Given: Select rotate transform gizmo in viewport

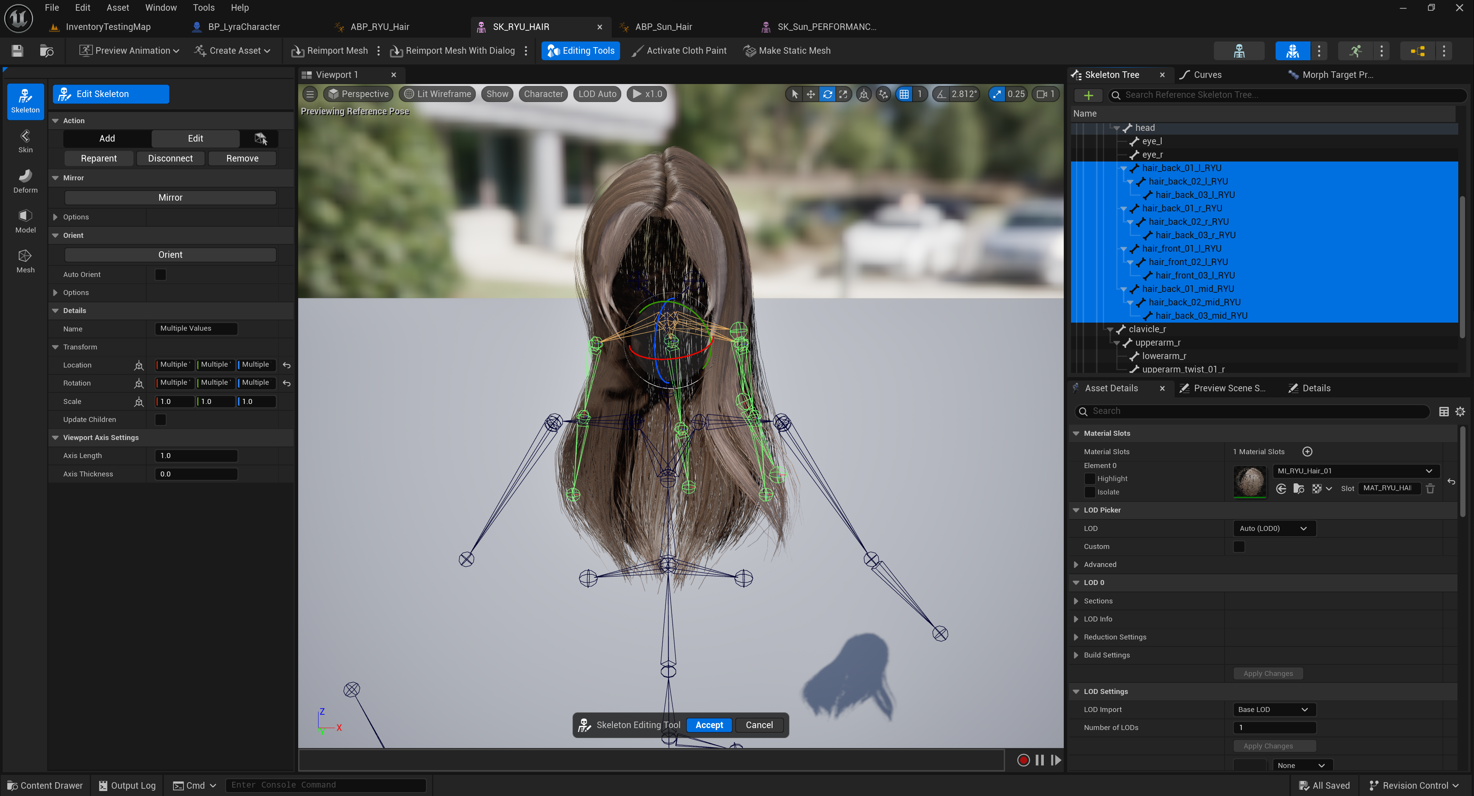Looking at the screenshot, I should [827, 94].
